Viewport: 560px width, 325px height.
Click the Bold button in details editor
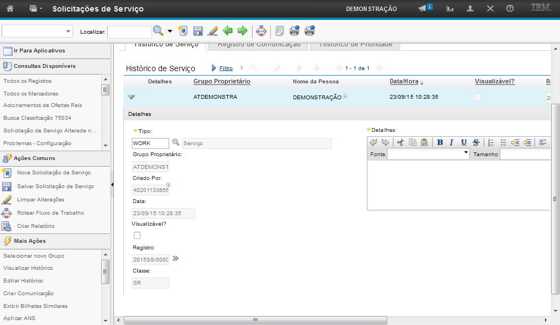(x=440, y=142)
